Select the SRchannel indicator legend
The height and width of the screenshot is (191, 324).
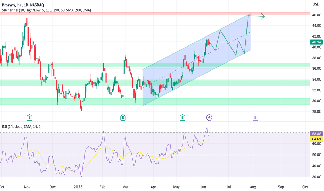tap(47, 10)
